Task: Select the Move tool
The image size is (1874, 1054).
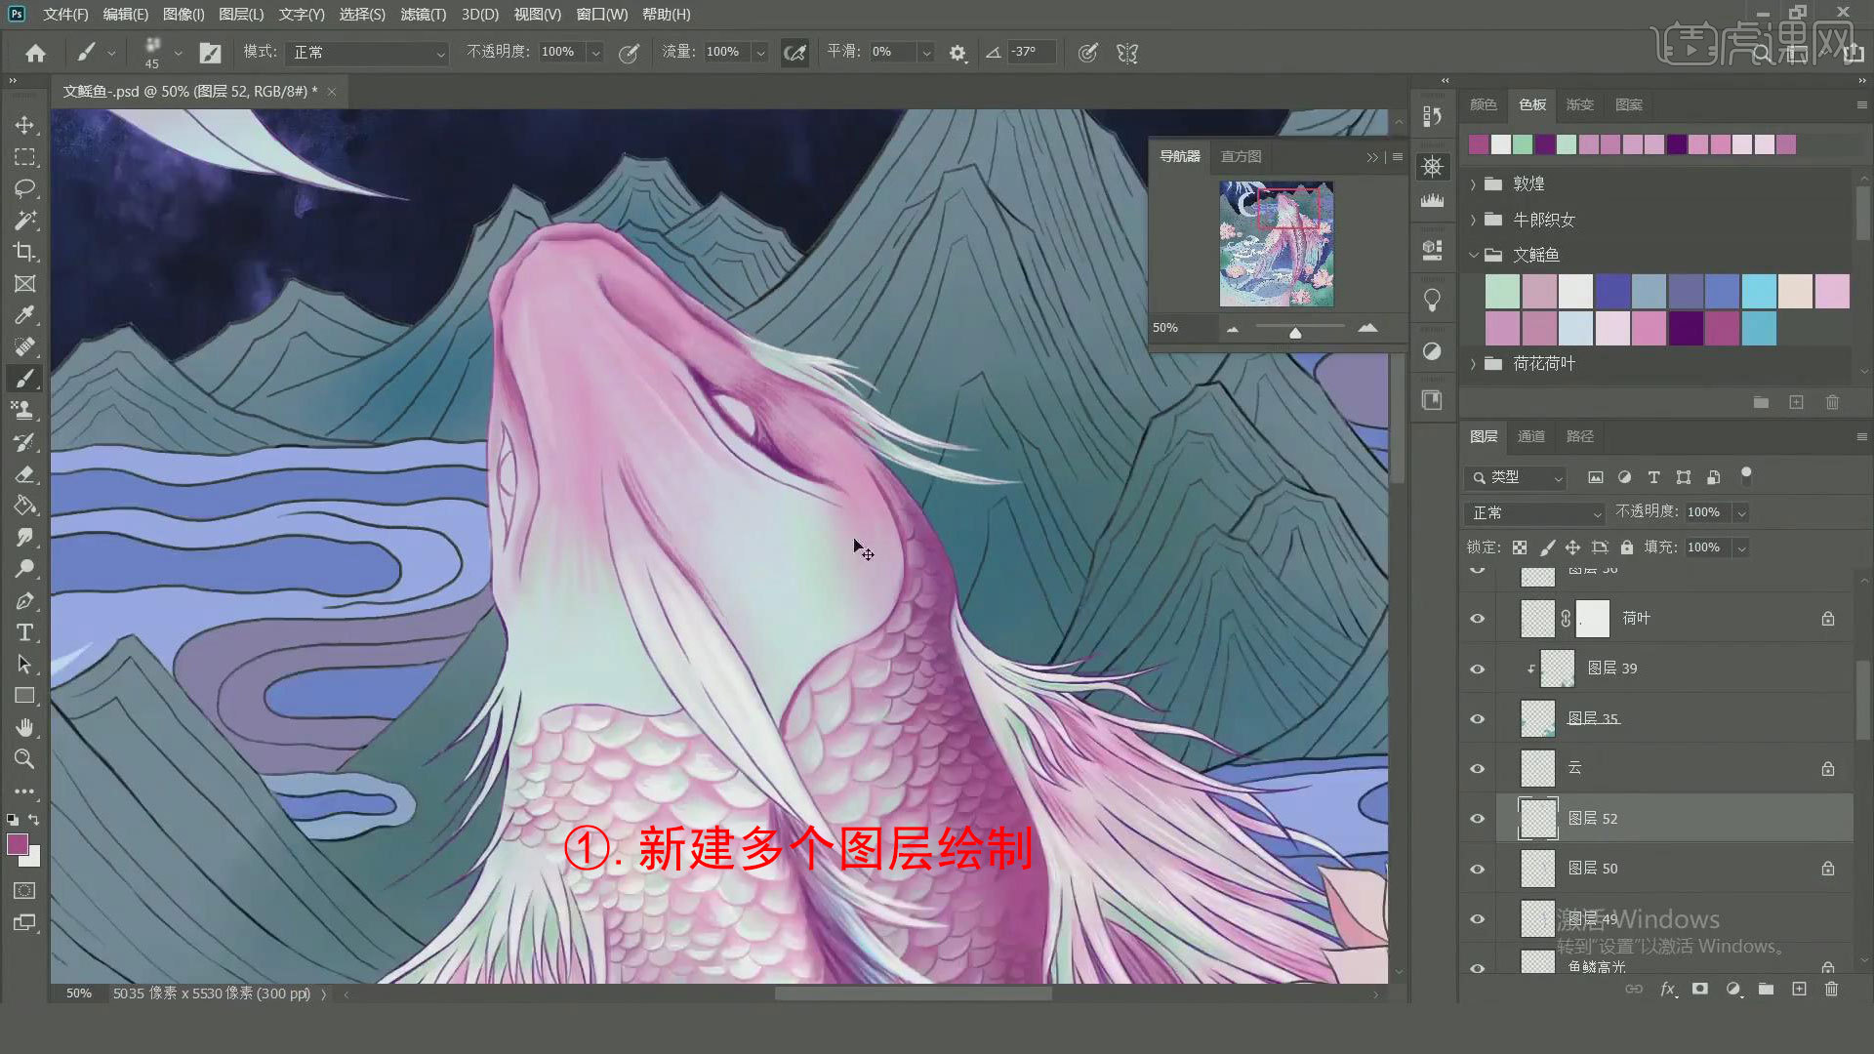Action: coord(24,125)
